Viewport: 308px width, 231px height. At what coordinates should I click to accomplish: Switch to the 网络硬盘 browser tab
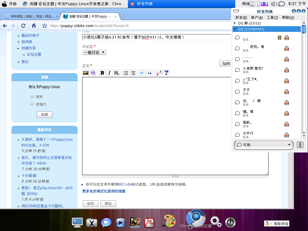click(x=31, y=17)
